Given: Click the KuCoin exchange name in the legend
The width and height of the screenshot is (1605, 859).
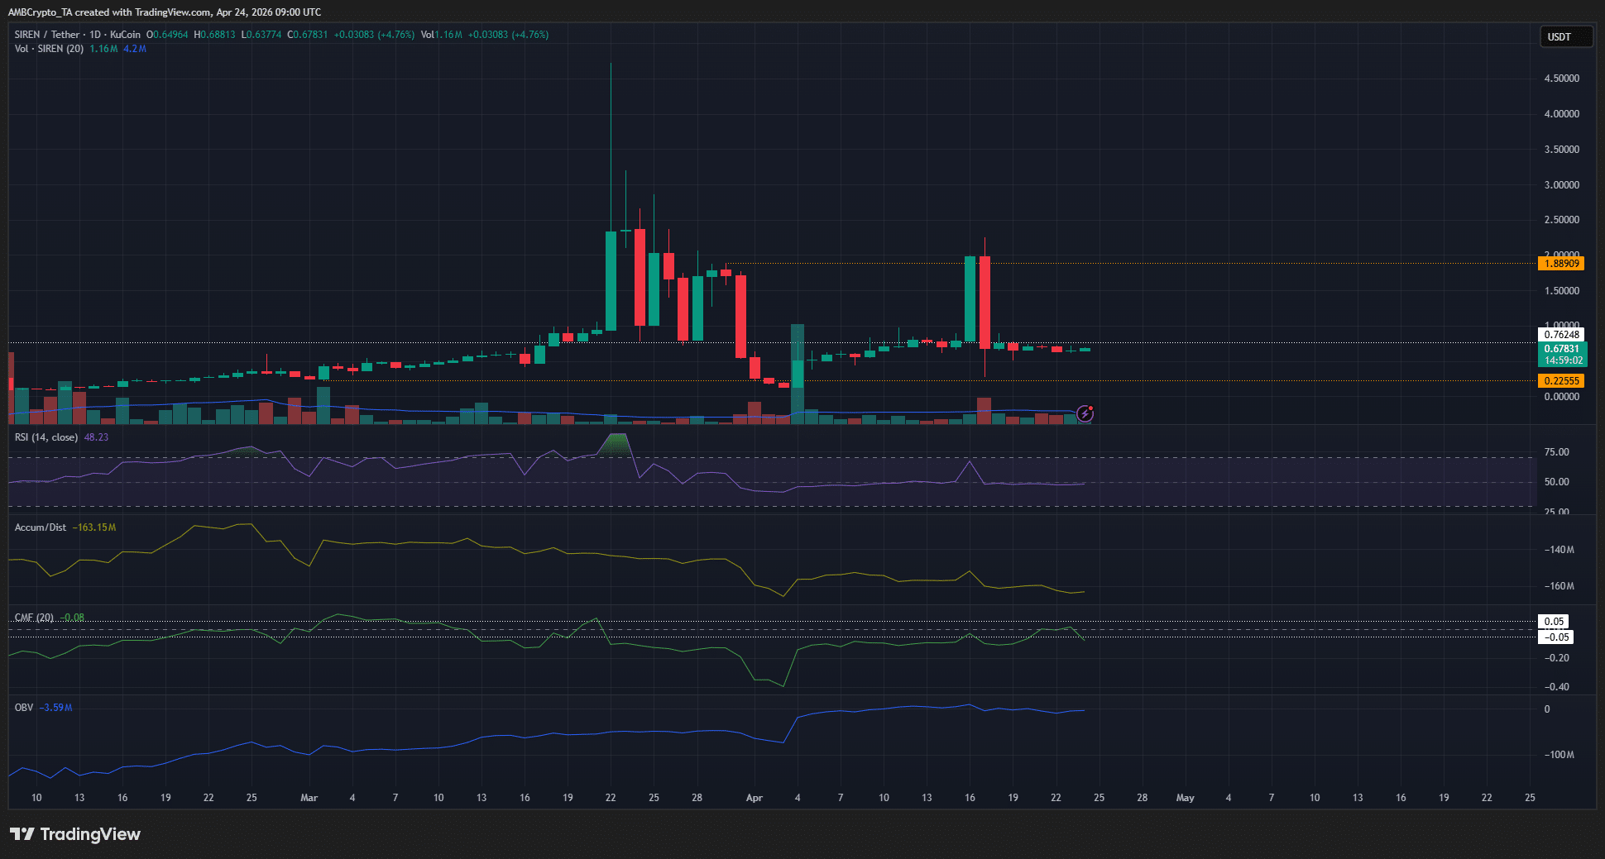Looking at the screenshot, I should coord(125,35).
